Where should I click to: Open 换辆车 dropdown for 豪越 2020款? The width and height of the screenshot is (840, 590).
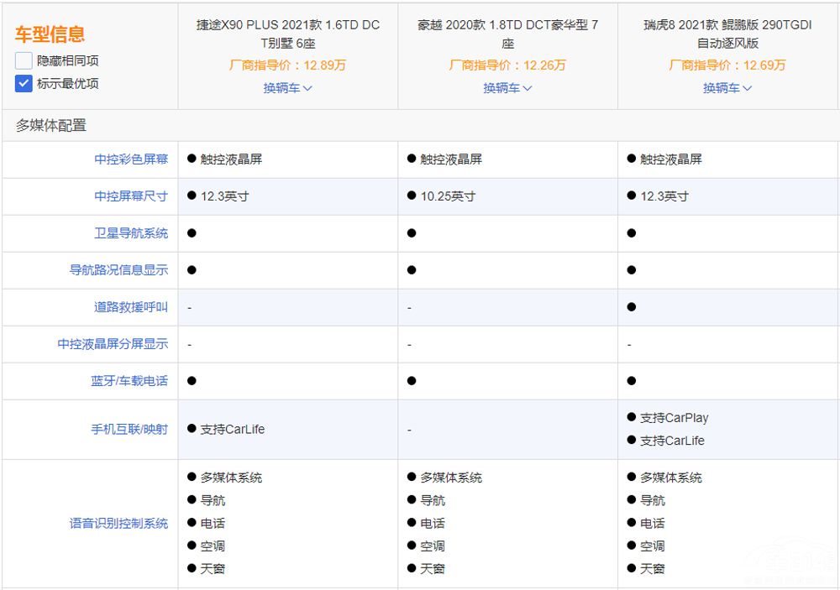(x=507, y=88)
